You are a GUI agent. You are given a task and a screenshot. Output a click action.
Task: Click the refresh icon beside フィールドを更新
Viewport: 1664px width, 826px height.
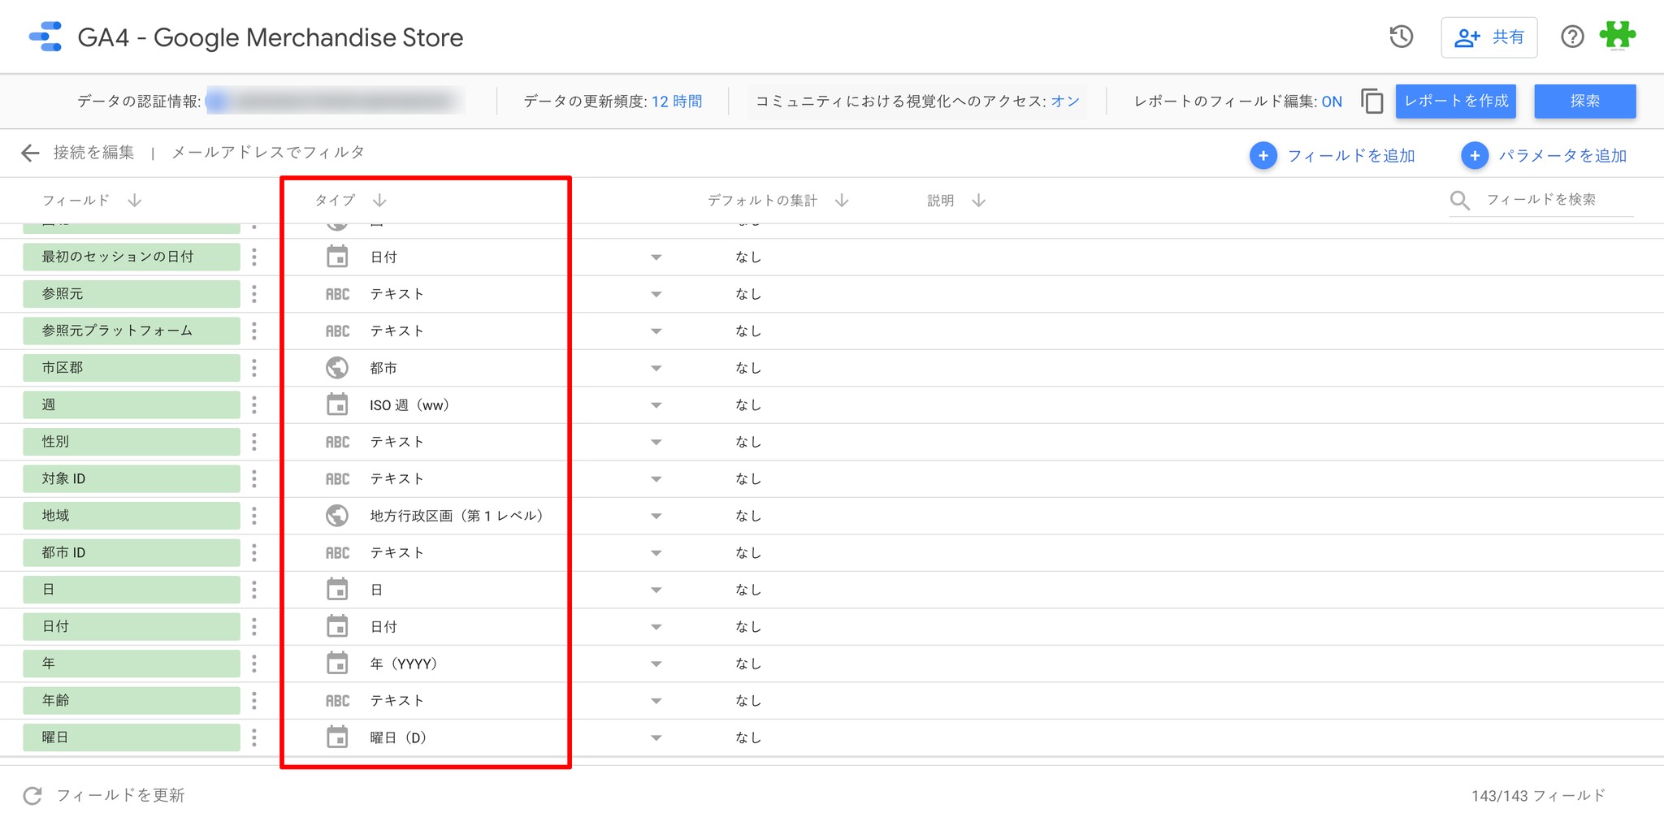pos(32,796)
